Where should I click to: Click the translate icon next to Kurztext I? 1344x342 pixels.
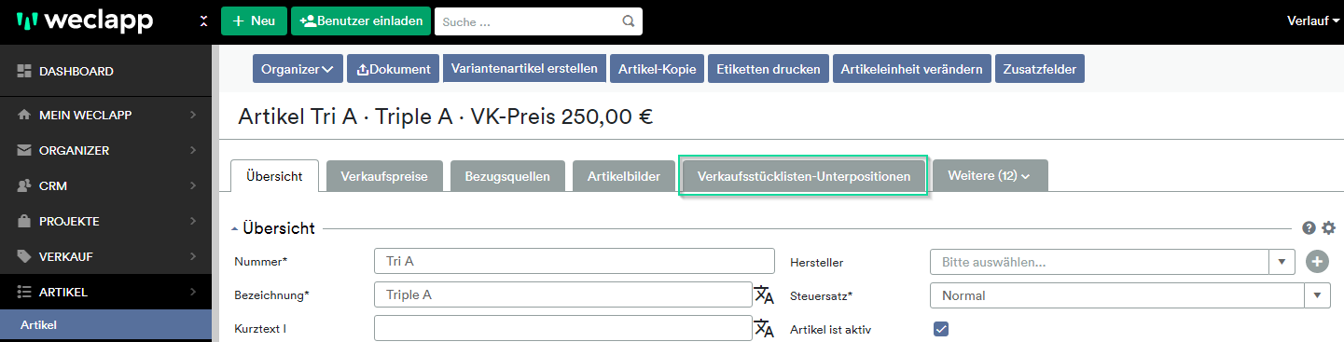coord(765,329)
